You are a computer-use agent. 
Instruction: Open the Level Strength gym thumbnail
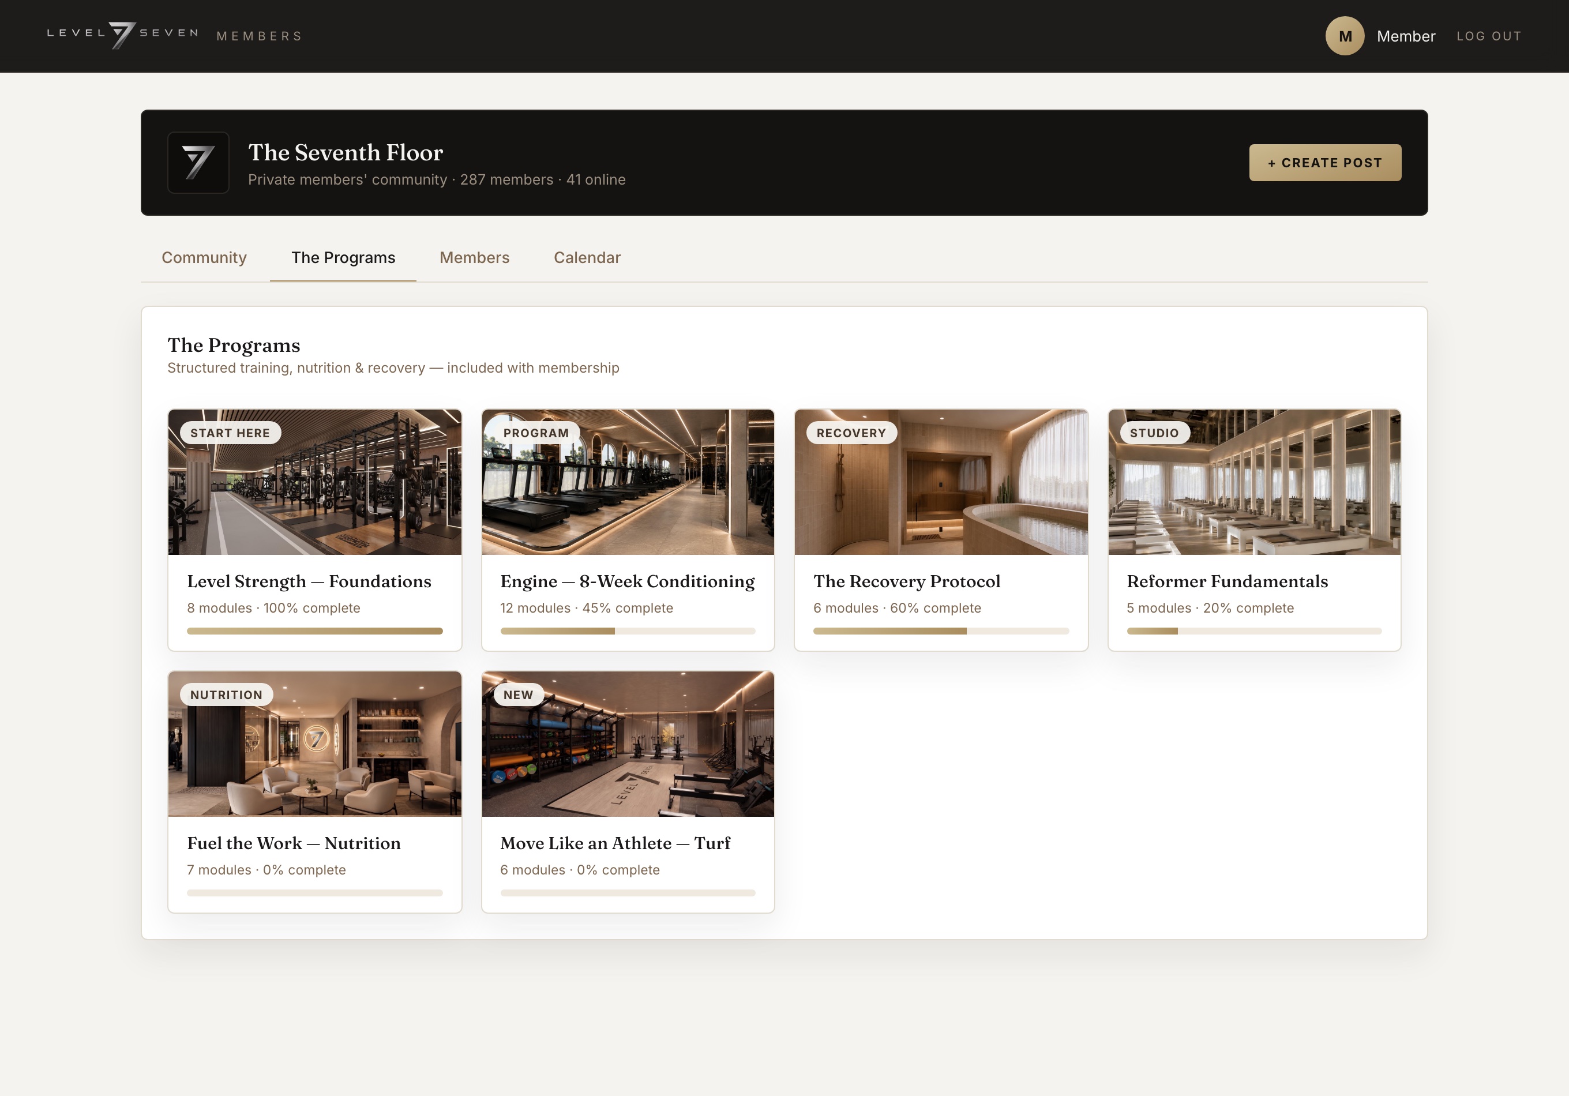(315, 482)
